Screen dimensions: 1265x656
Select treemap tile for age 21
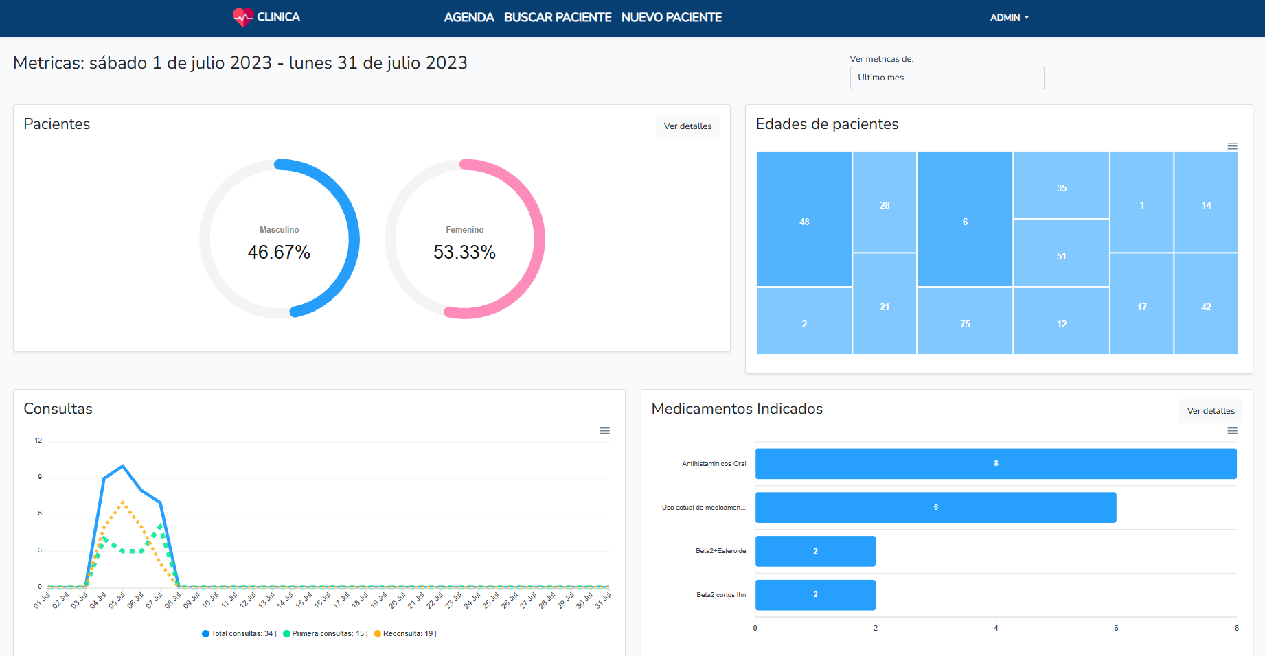885,303
